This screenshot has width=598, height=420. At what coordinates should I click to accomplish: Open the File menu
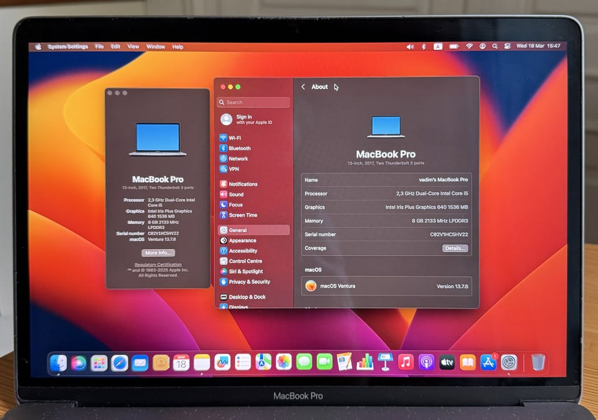point(100,47)
